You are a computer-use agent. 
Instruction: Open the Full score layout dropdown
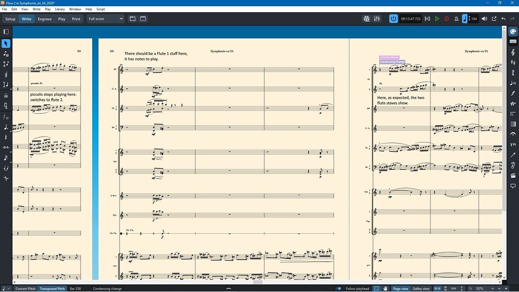(x=105, y=18)
